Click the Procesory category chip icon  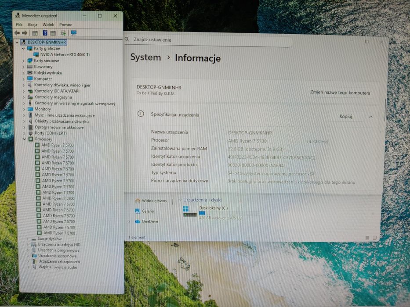point(31,139)
